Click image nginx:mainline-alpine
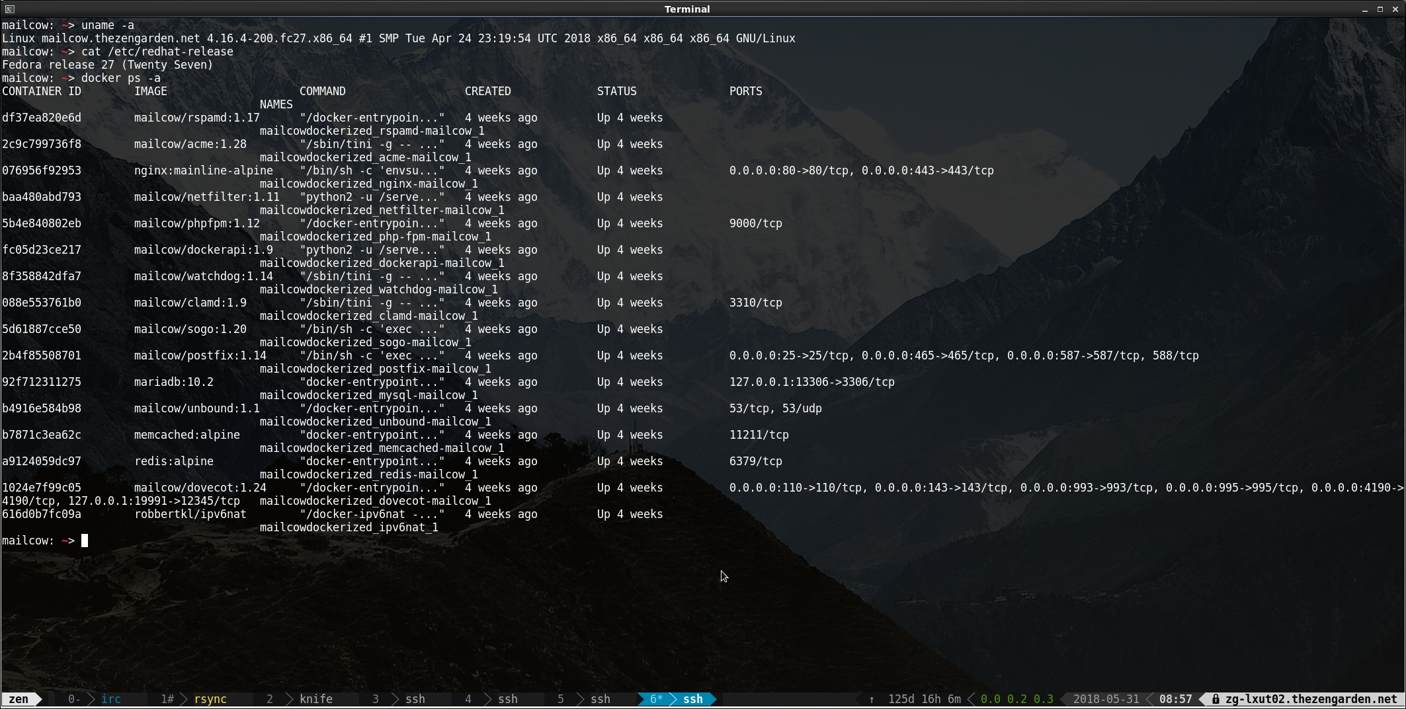 pos(204,170)
